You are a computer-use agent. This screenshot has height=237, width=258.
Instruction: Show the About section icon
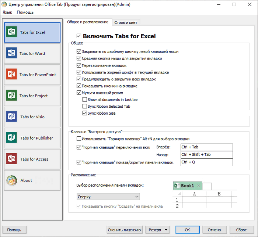12,180
